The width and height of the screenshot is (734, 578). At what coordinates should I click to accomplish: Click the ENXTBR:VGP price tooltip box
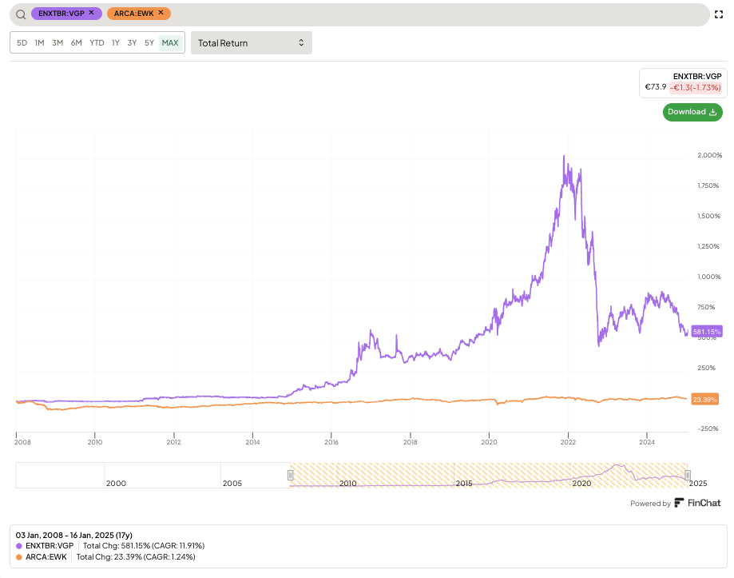683,83
